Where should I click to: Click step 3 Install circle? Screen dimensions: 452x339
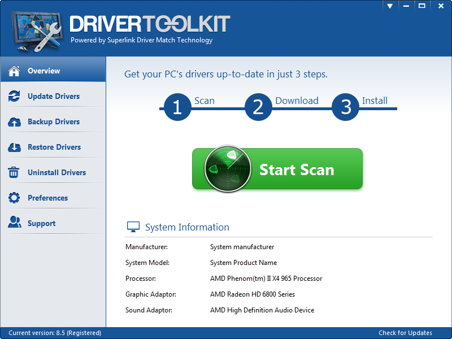[x=345, y=107]
